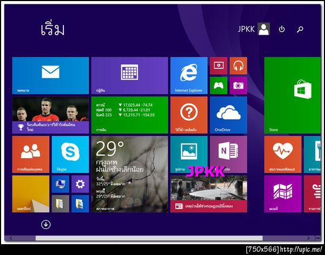Open the Health and Fitness tile
This screenshot has height=255, width=325.
(x=283, y=154)
